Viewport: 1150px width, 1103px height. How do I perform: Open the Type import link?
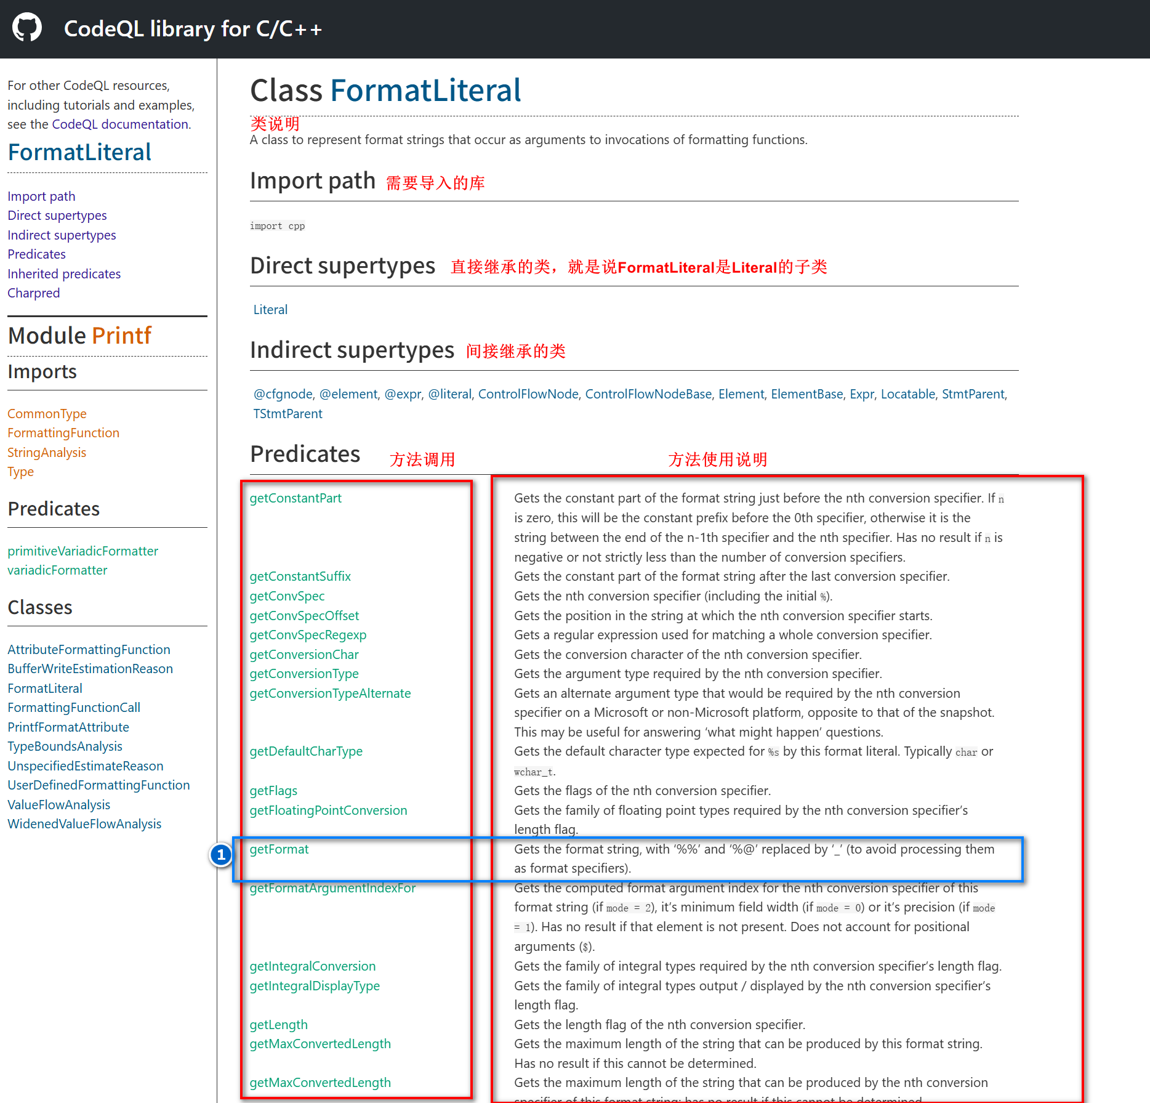click(x=20, y=472)
